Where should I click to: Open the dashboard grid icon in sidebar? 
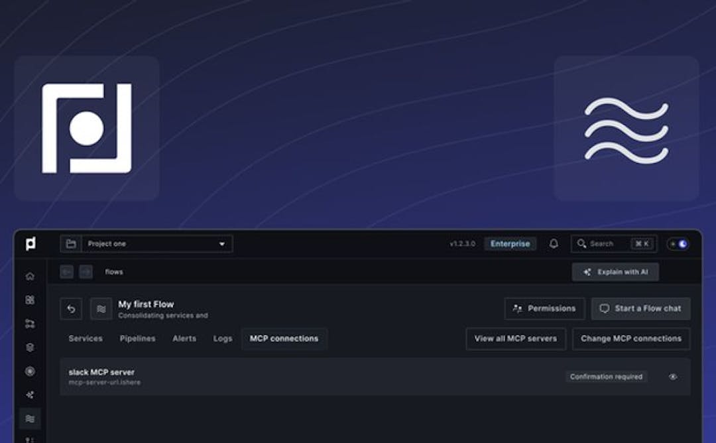click(x=30, y=300)
